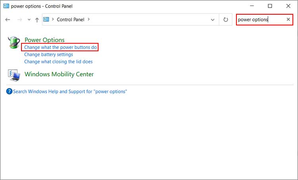Search Windows Help and Support link
This screenshot has width=298, height=180.
[70, 91]
